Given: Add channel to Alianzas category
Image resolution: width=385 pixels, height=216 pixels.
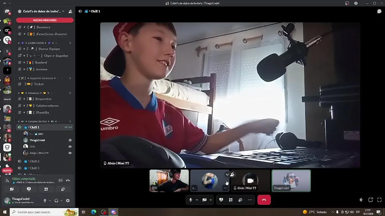Looking at the screenshot, I should pyautogui.click(x=70, y=93).
